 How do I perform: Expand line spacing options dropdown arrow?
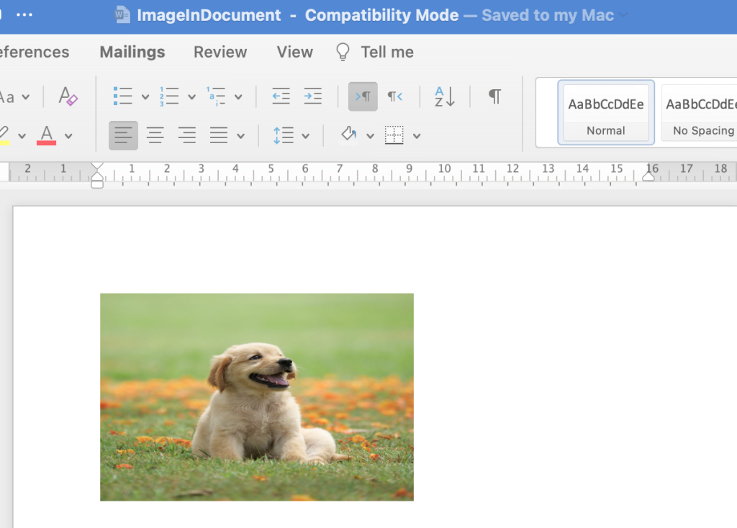[x=305, y=136]
